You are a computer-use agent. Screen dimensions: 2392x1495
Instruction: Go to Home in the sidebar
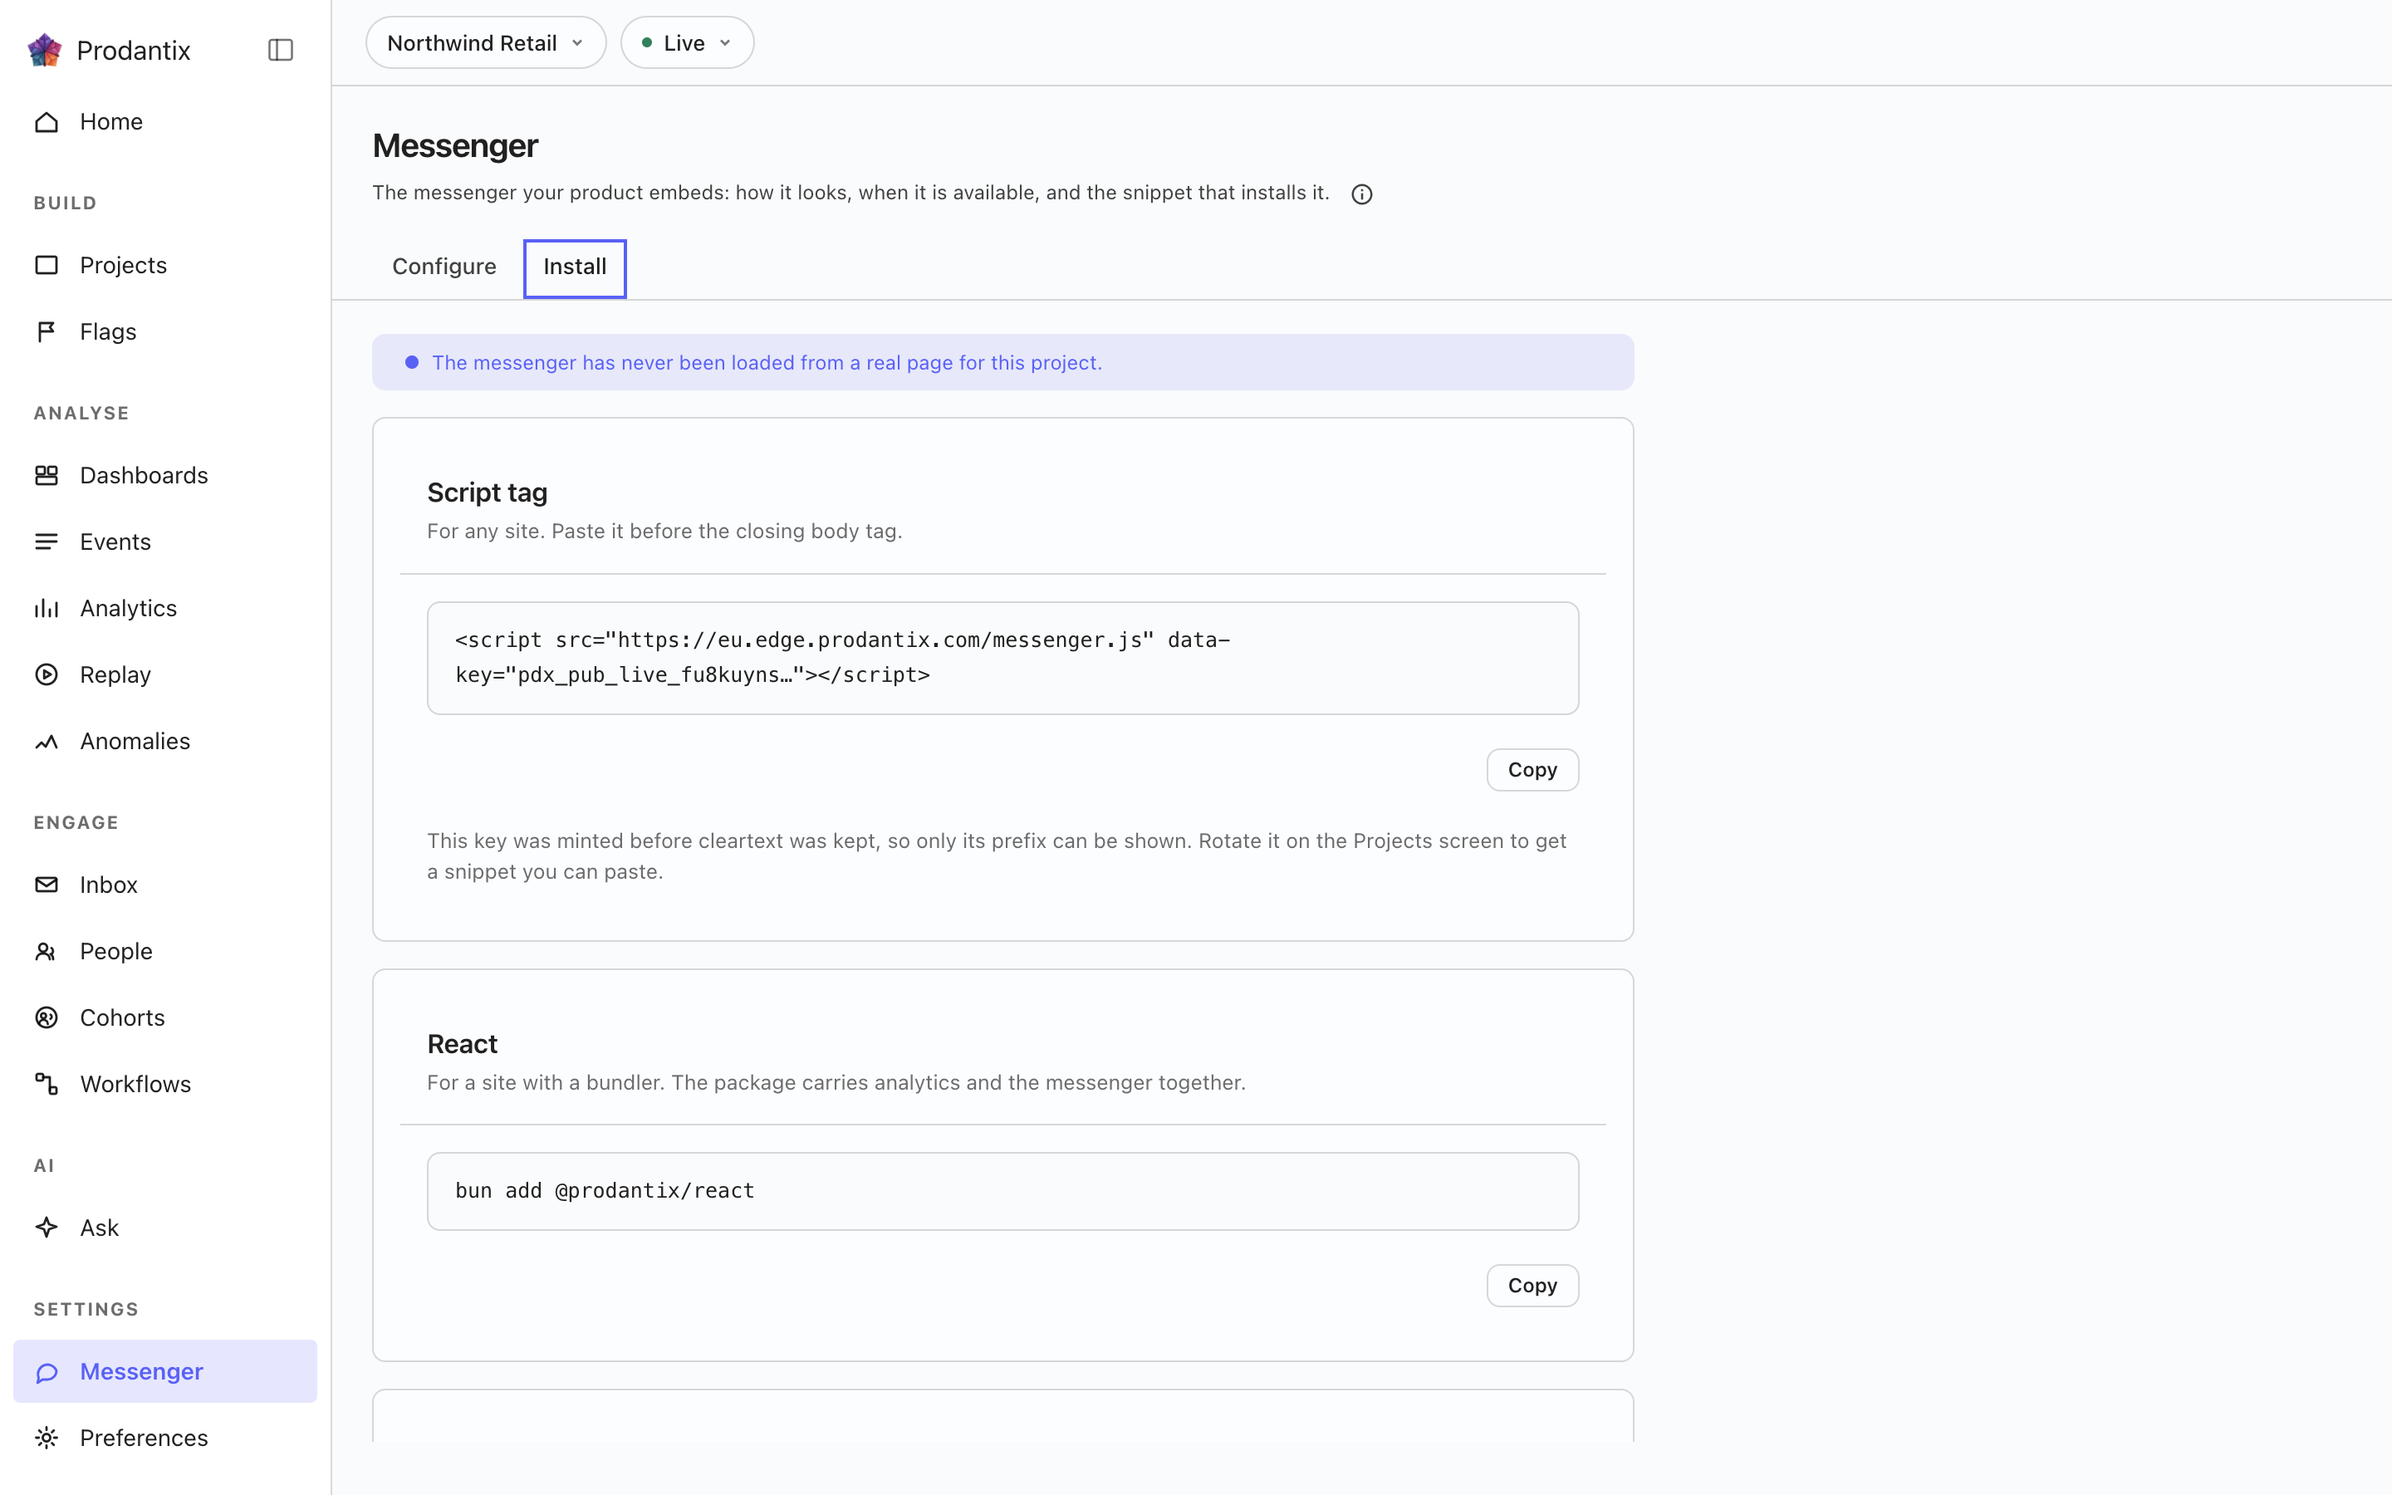165,121
